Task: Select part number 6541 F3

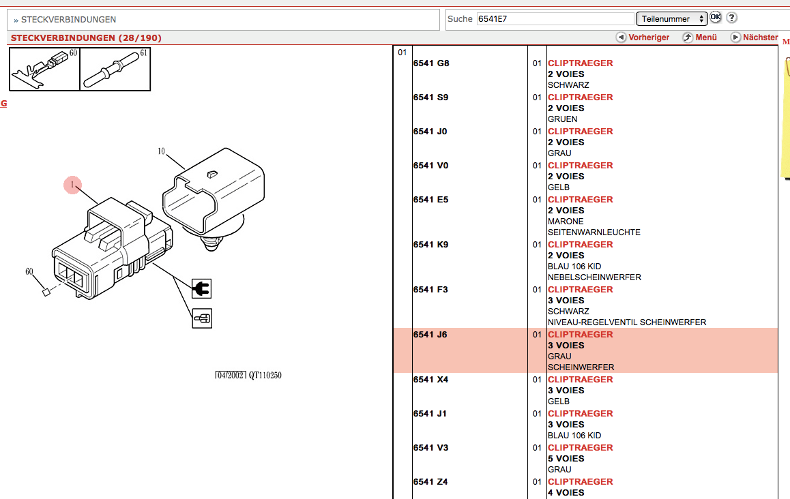Action: [x=430, y=290]
